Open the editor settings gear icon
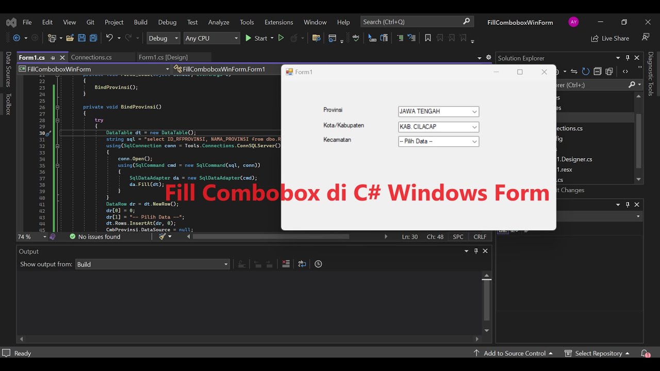660x371 pixels. click(x=488, y=57)
